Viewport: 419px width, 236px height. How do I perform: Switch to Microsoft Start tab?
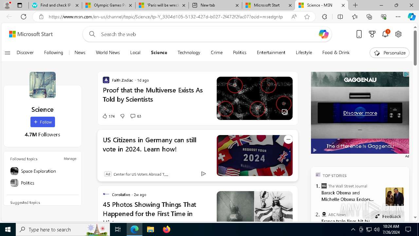tap(268, 5)
